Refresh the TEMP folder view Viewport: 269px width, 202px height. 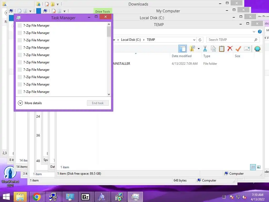[200, 40]
